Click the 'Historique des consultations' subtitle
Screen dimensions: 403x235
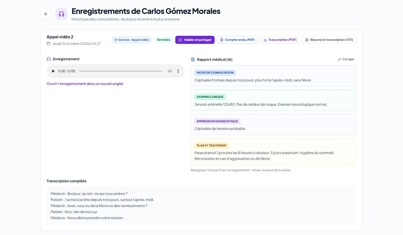click(x=126, y=19)
